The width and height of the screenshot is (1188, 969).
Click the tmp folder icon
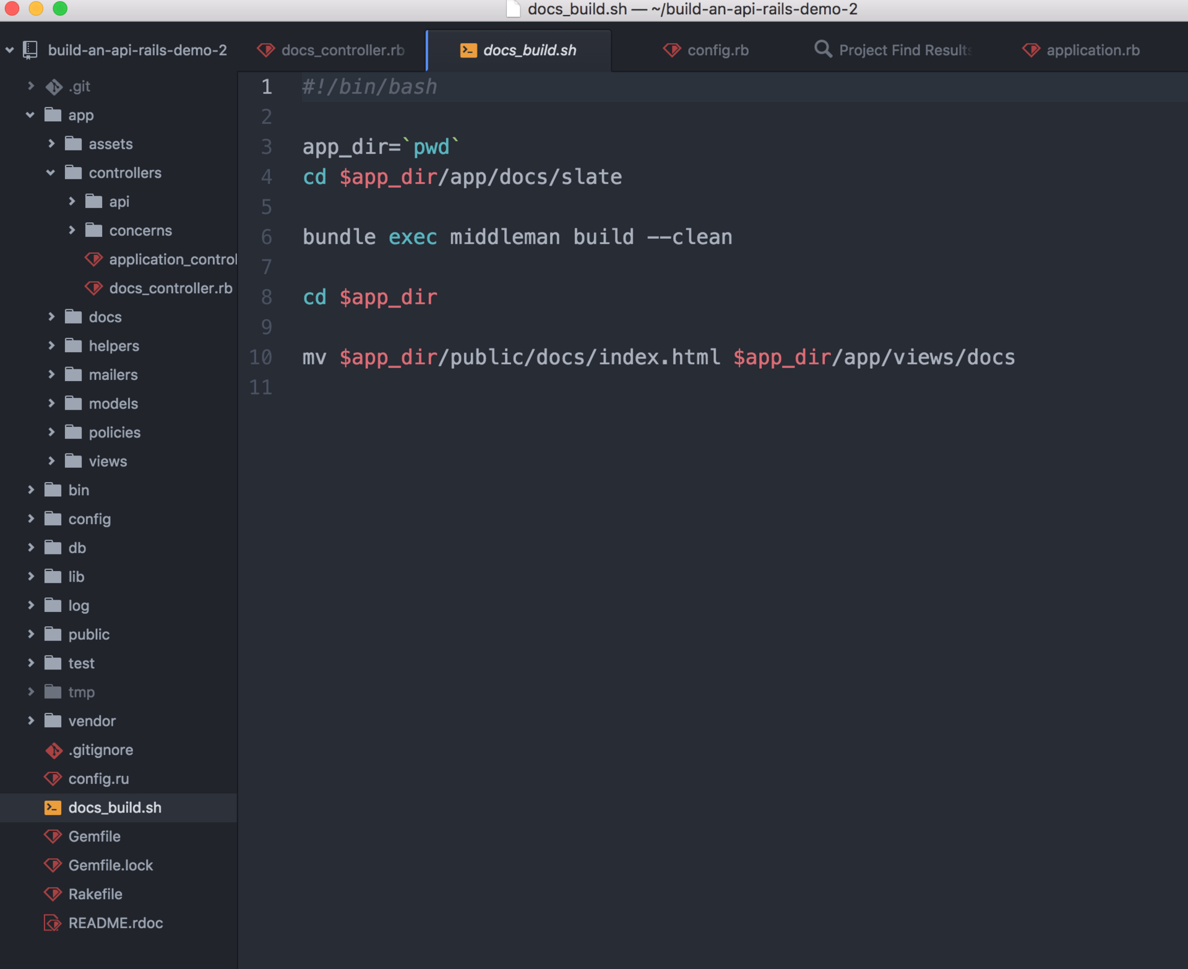(x=53, y=692)
